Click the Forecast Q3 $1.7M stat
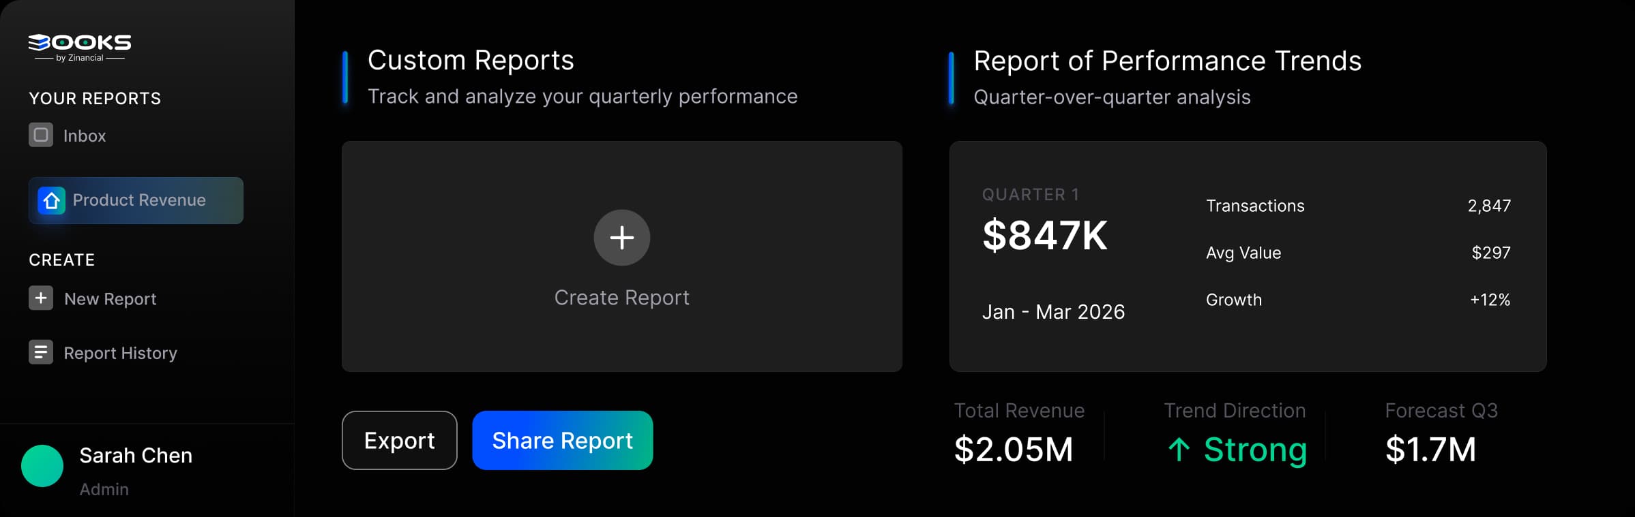Image resolution: width=1635 pixels, height=517 pixels. coord(1441,434)
